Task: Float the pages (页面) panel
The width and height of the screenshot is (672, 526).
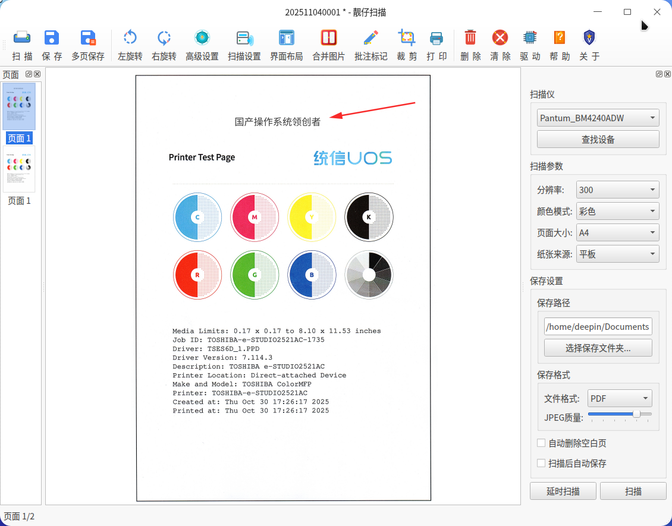Action: click(29, 74)
